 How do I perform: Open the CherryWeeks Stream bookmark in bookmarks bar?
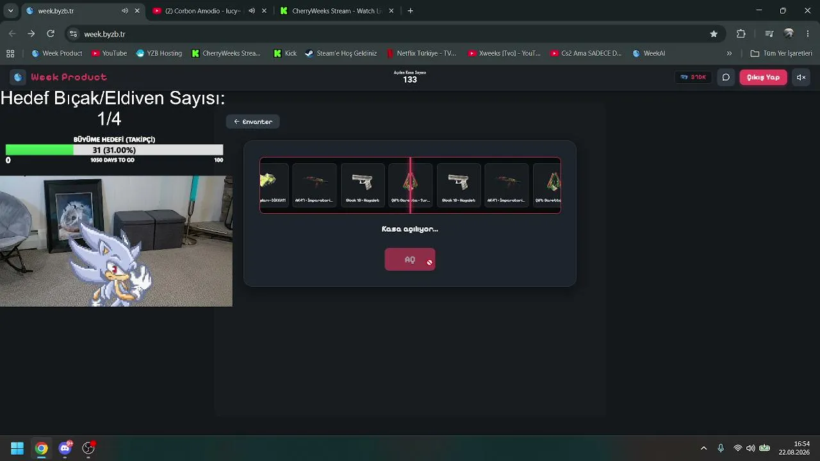click(x=226, y=53)
